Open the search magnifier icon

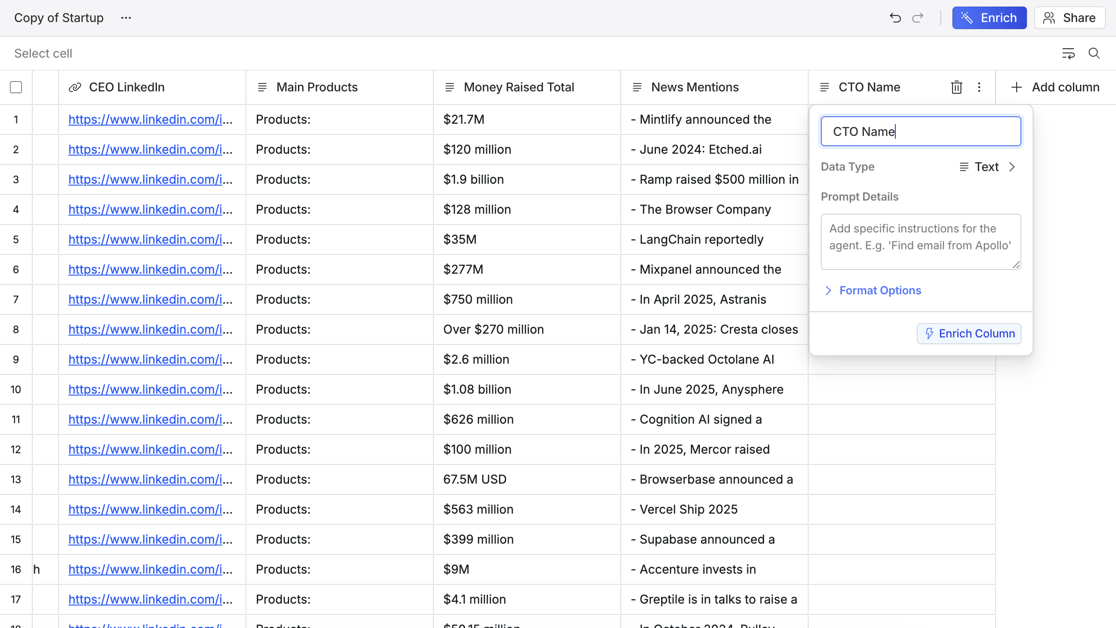click(x=1094, y=53)
